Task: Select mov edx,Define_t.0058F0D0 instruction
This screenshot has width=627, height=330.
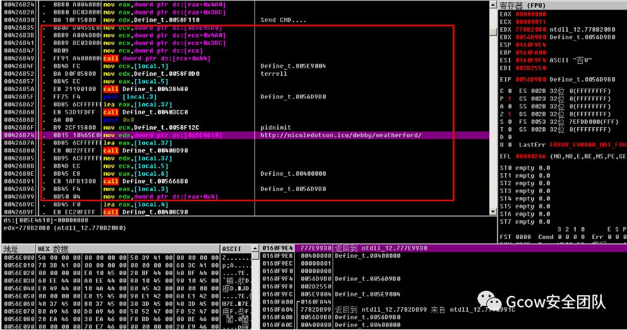Action: coord(151,74)
